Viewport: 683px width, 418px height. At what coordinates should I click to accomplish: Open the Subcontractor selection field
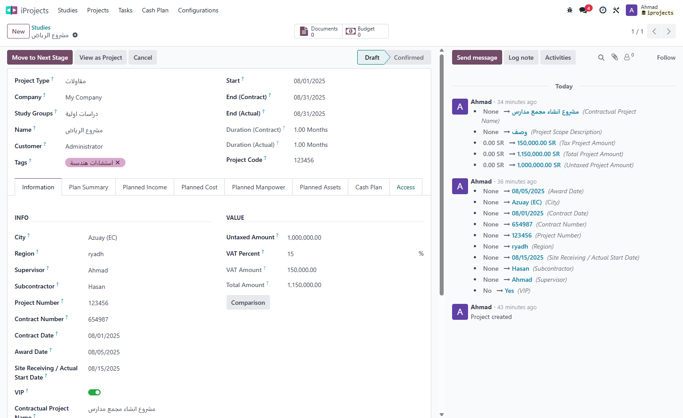[150, 287]
